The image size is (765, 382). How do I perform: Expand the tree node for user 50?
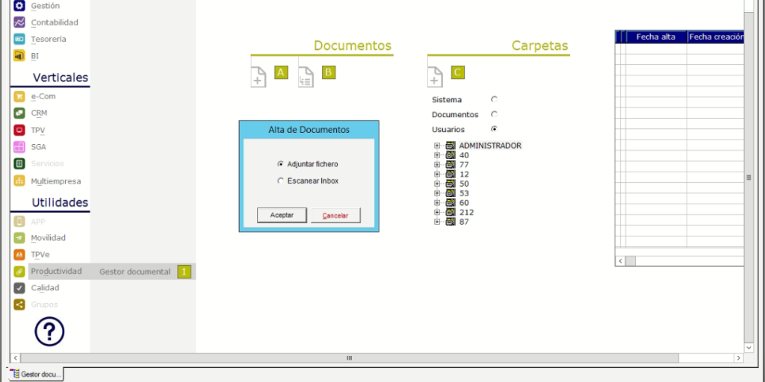[437, 184]
